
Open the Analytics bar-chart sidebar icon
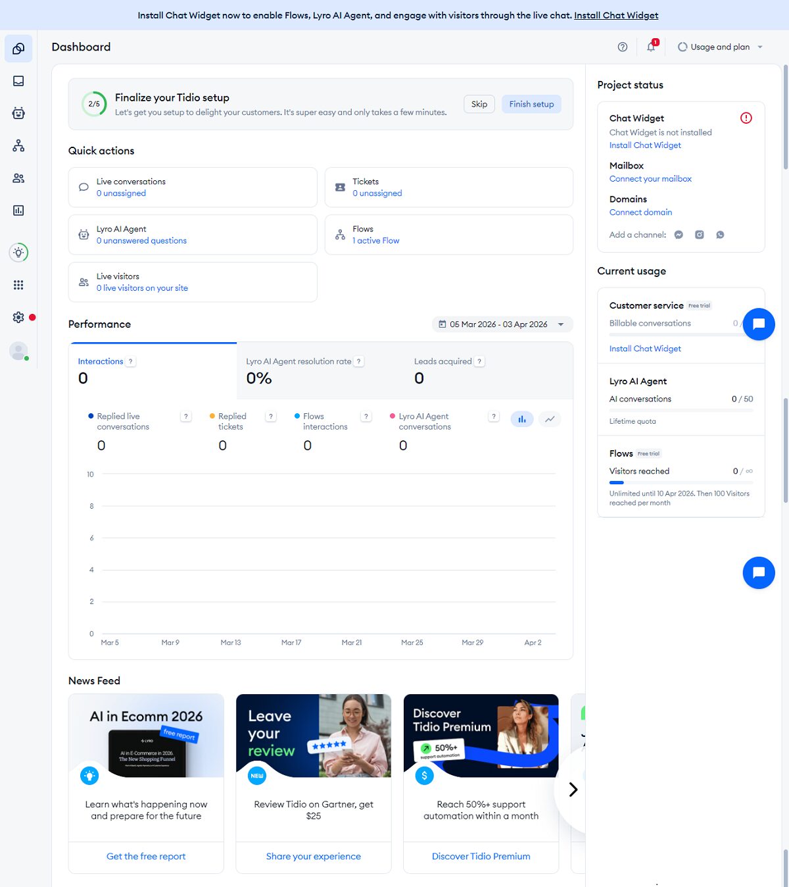[x=18, y=211]
